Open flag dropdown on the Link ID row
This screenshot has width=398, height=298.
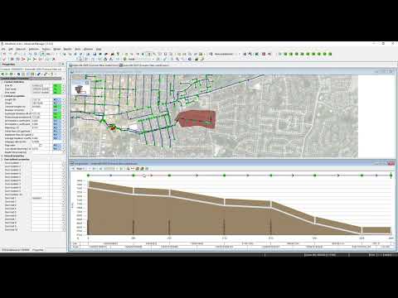[63, 85]
